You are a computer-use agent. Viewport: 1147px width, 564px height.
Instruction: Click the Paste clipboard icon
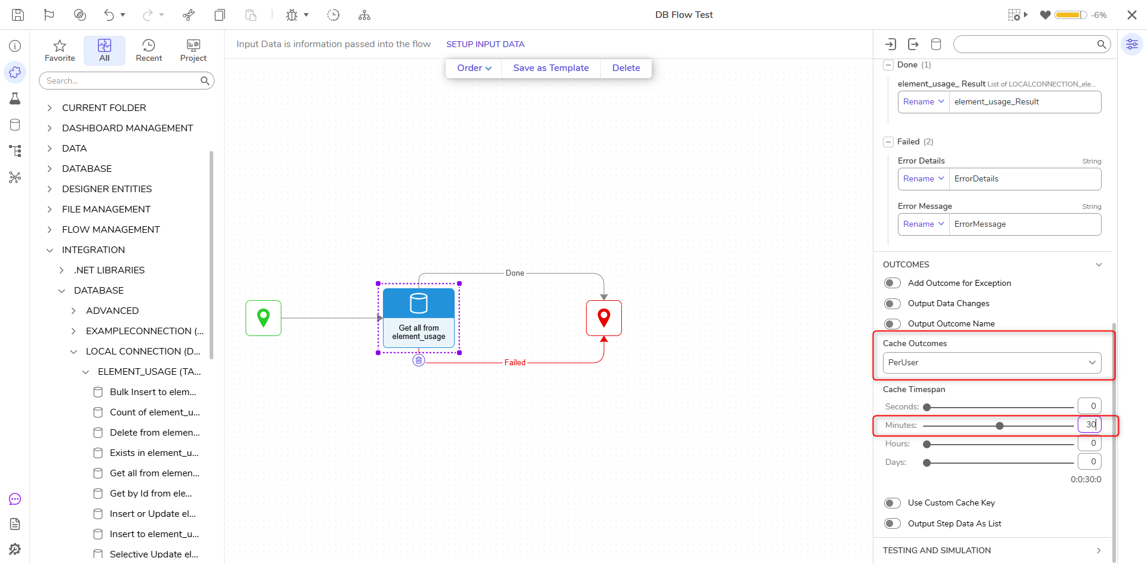point(251,15)
